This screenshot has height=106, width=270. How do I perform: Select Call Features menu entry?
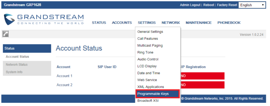158,38
